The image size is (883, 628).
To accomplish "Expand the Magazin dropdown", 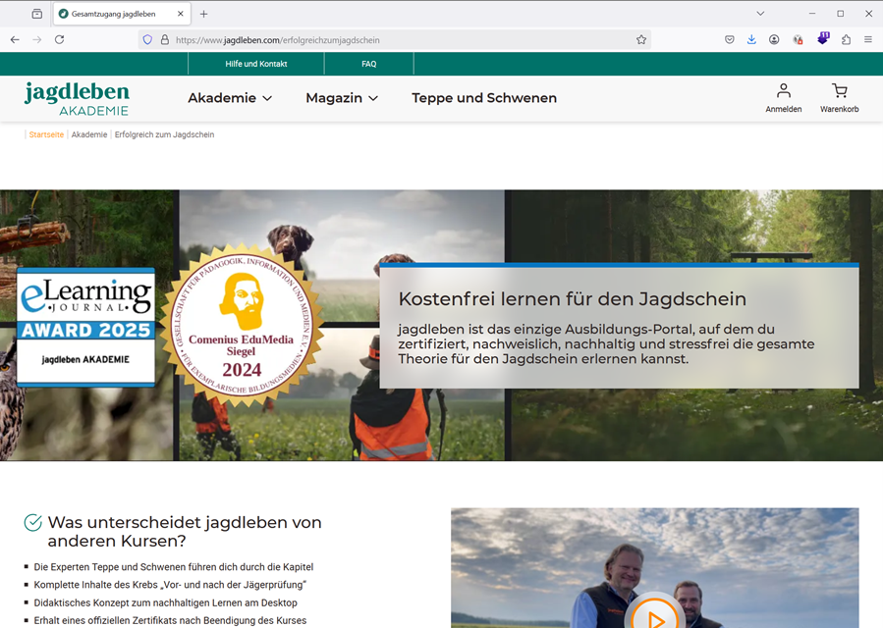I will point(341,98).
